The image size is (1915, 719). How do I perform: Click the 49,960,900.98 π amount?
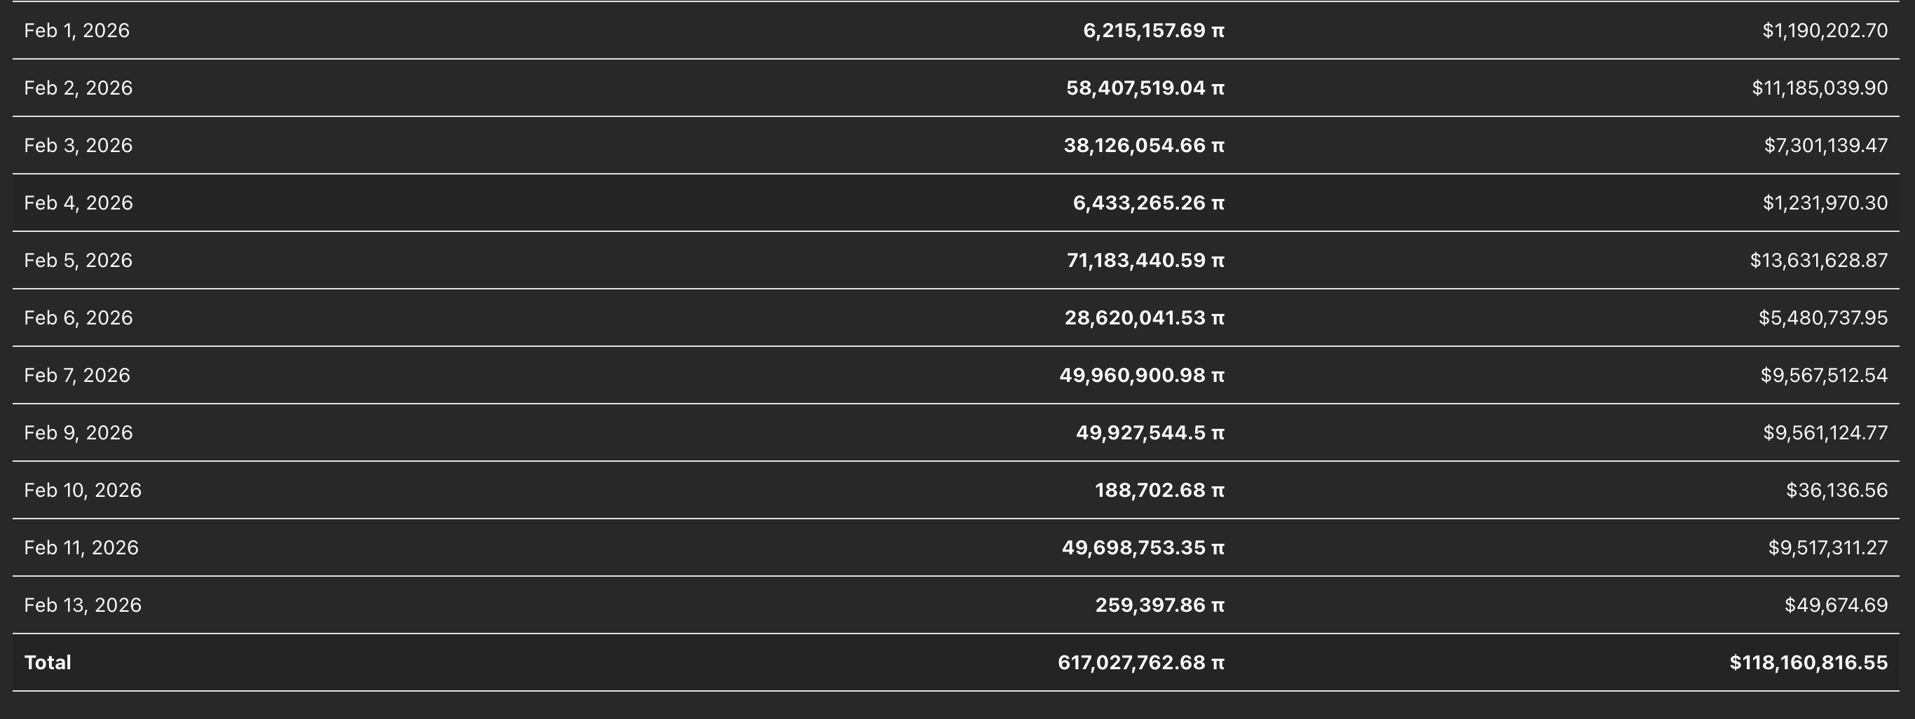pyautogui.click(x=1141, y=375)
